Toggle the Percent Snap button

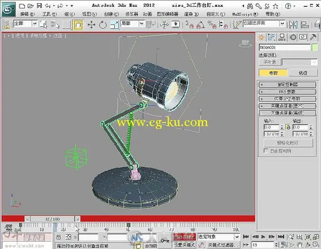coord(212,24)
